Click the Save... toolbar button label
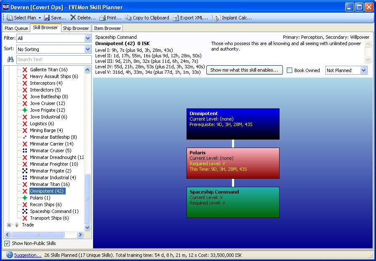The image size is (376, 261). coord(59,18)
